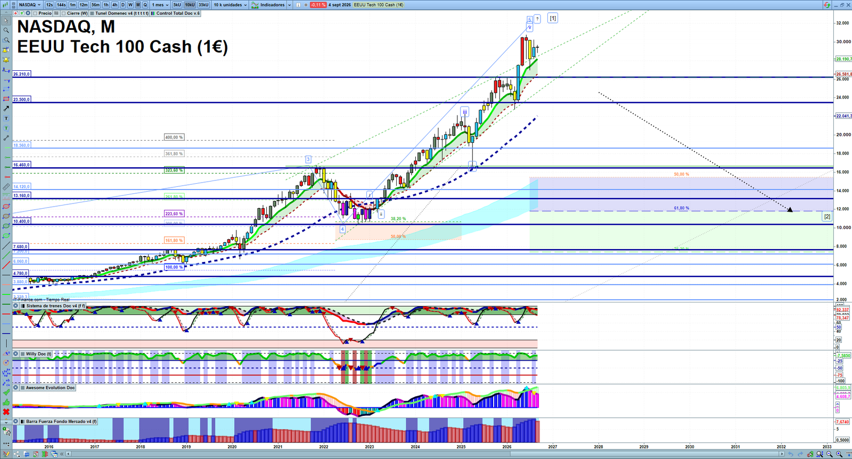Select the green speech-bubble text tool
Screen dimensions: 852x459
[6, 128]
